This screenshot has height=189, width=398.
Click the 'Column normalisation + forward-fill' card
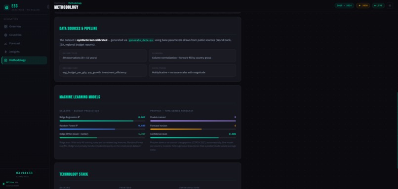pyautogui.click(x=193, y=56)
